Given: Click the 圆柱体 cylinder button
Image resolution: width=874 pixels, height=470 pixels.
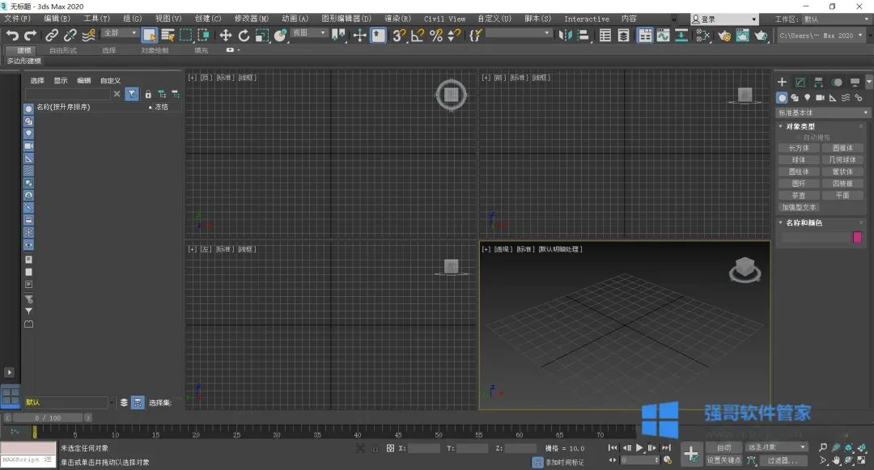Looking at the screenshot, I should pos(798,171).
